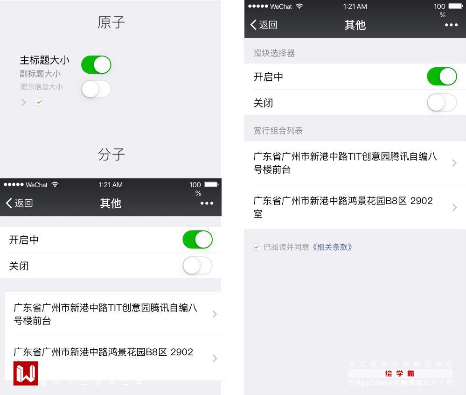Tap the 返回 label in the right header
Screen dimensions: 466x395
tap(268, 25)
